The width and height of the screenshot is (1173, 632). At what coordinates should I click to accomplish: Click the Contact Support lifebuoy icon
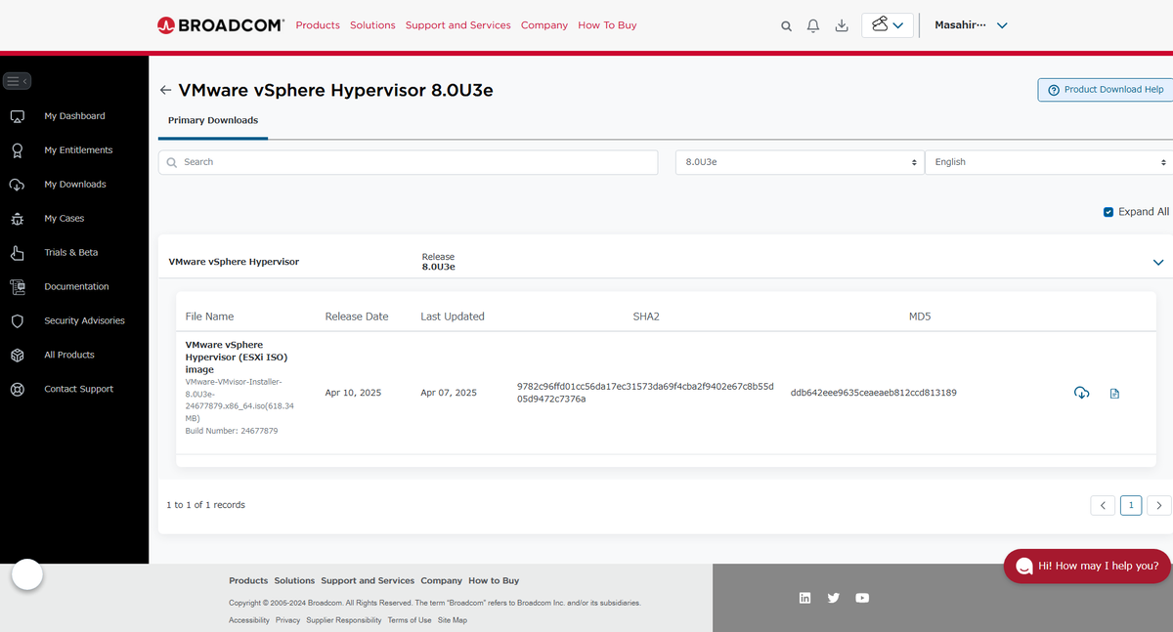click(x=17, y=390)
